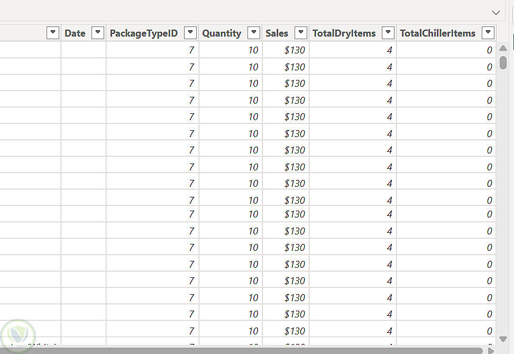The height and width of the screenshot is (354, 514).
Task: Click the vertical scrollbar up arrow
Action: [503, 48]
